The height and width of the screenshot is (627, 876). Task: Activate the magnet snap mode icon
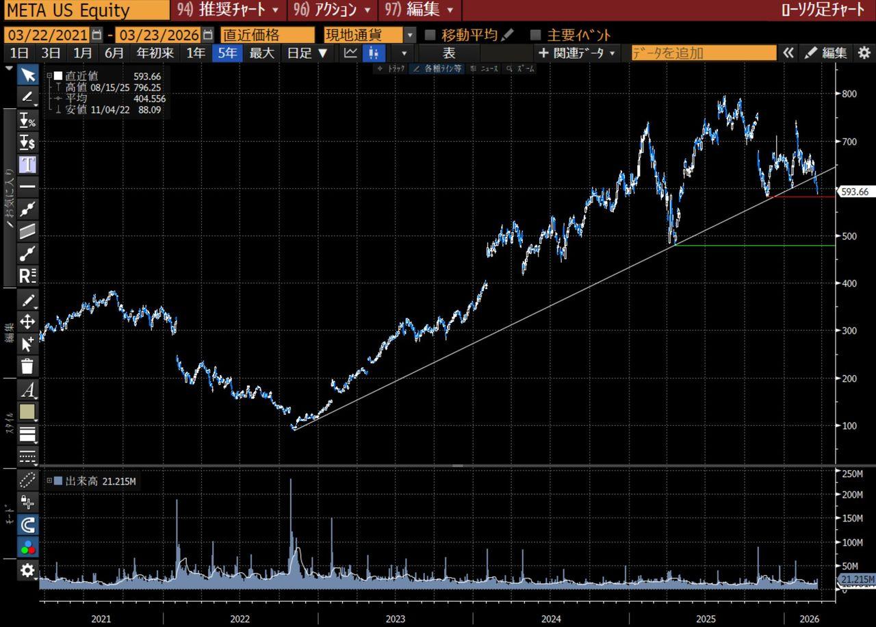[27, 525]
